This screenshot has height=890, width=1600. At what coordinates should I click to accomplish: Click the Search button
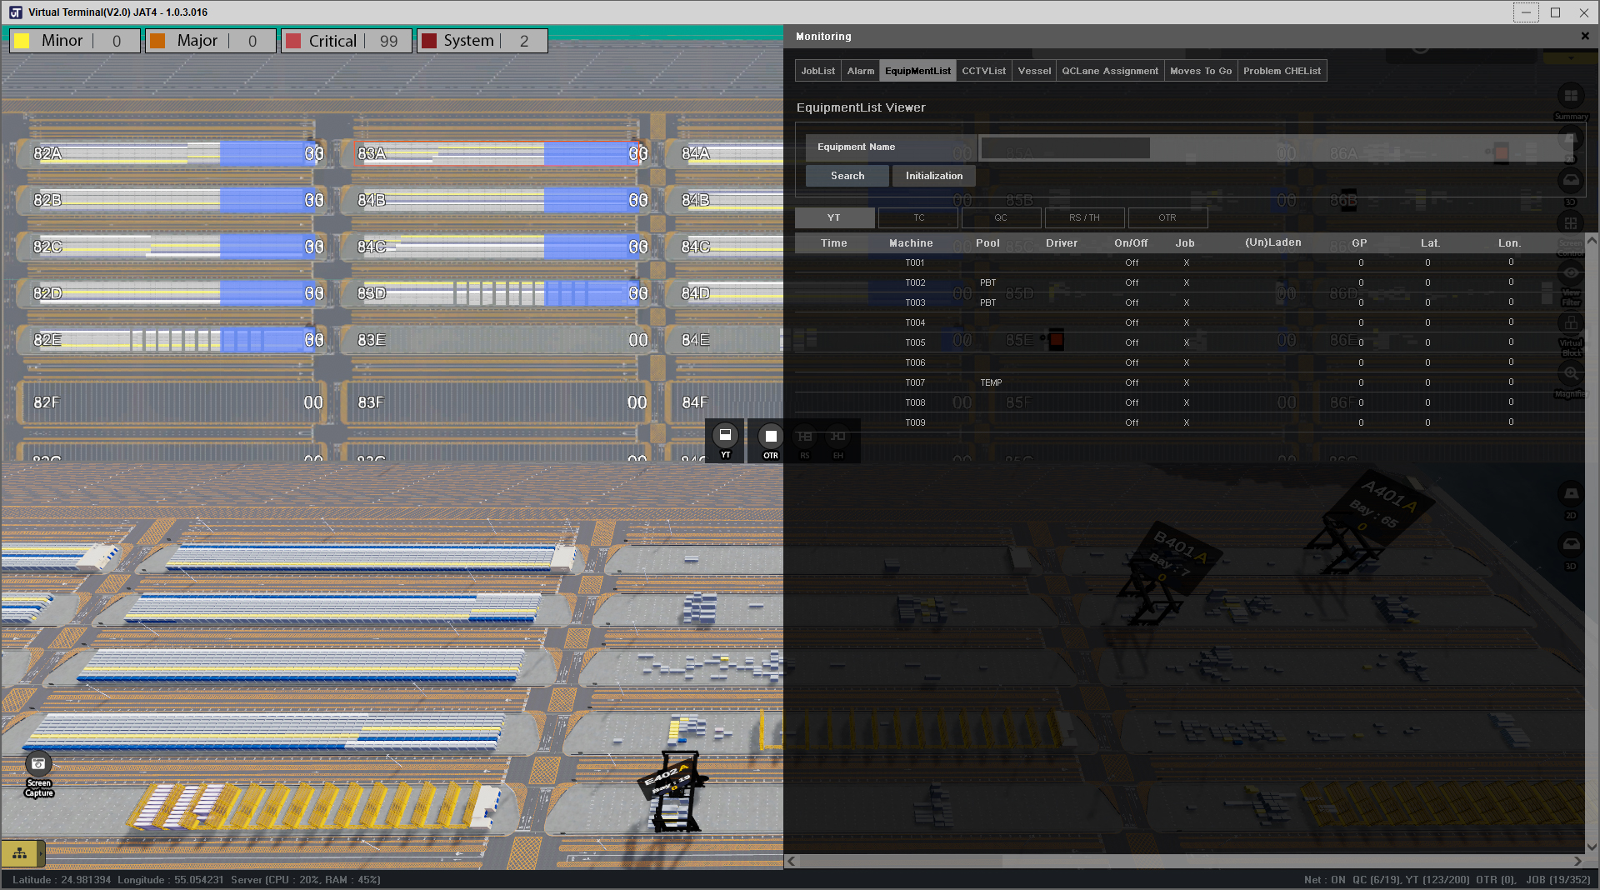pos(847,176)
